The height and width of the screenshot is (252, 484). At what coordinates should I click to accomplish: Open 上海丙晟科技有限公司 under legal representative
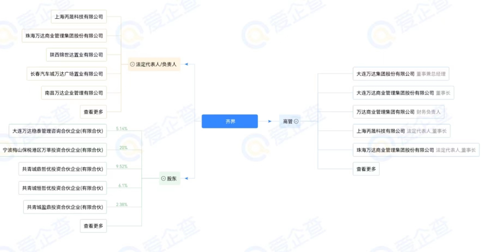pos(79,17)
